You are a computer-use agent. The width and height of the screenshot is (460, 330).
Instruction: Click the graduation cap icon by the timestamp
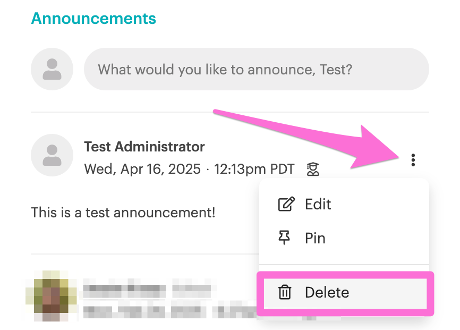313,170
